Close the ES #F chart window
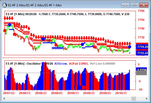Viewport: 151px width, 103px height. 144,5
